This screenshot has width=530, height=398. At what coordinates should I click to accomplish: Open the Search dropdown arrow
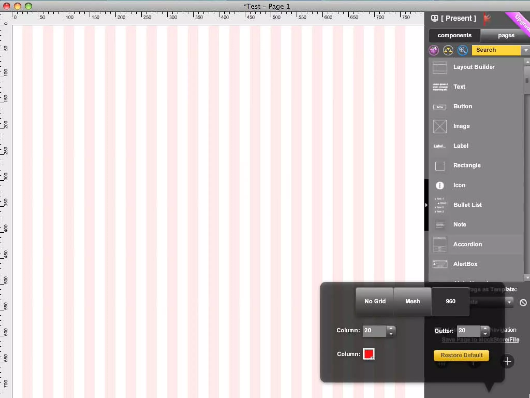pos(526,50)
